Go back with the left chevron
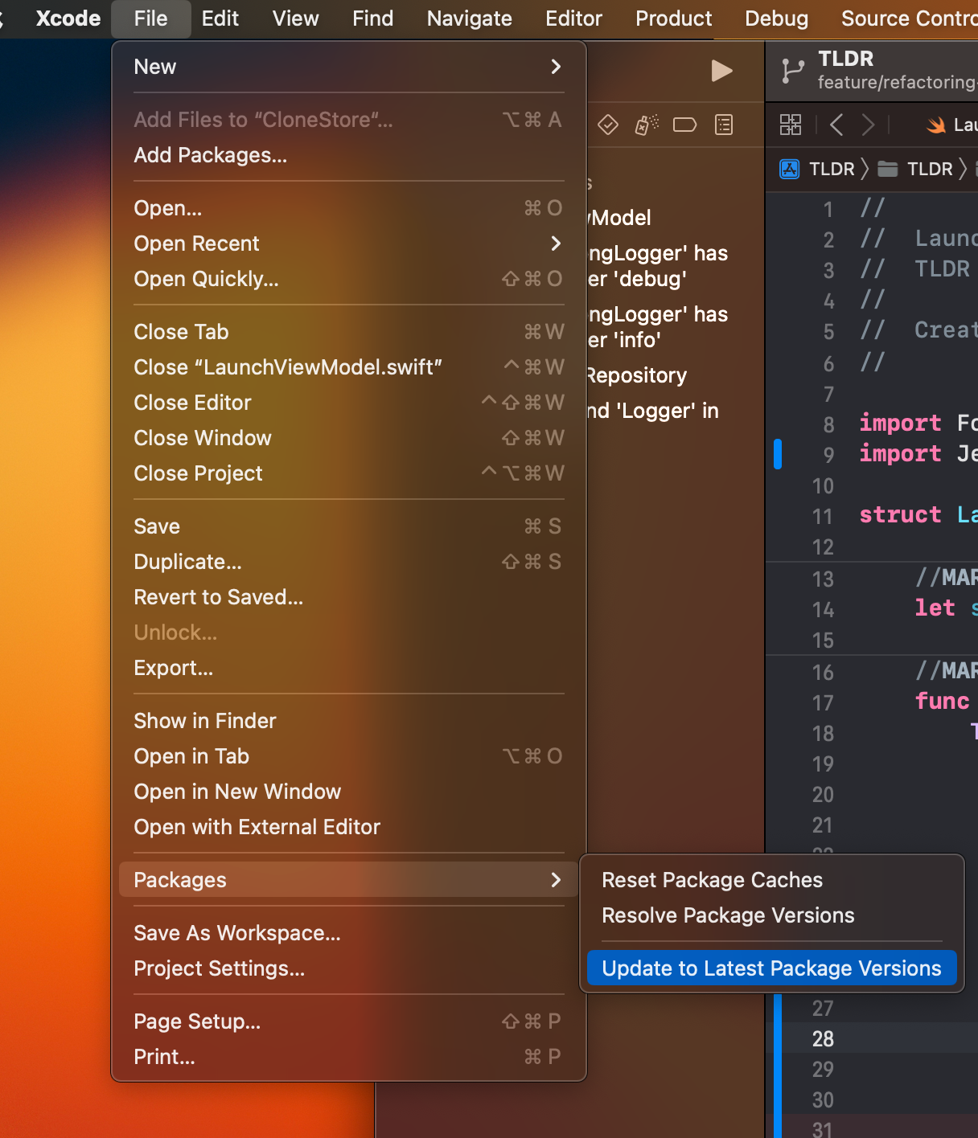Viewport: 978px width, 1138px height. [836, 125]
